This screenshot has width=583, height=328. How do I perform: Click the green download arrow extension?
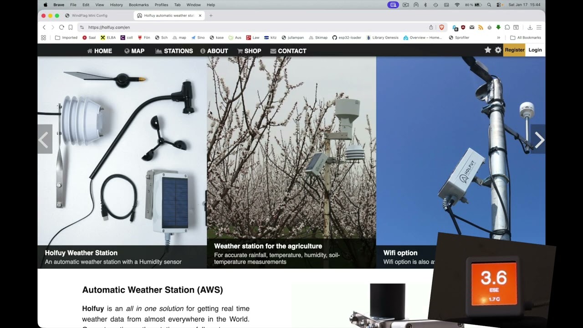pos(498,27)
